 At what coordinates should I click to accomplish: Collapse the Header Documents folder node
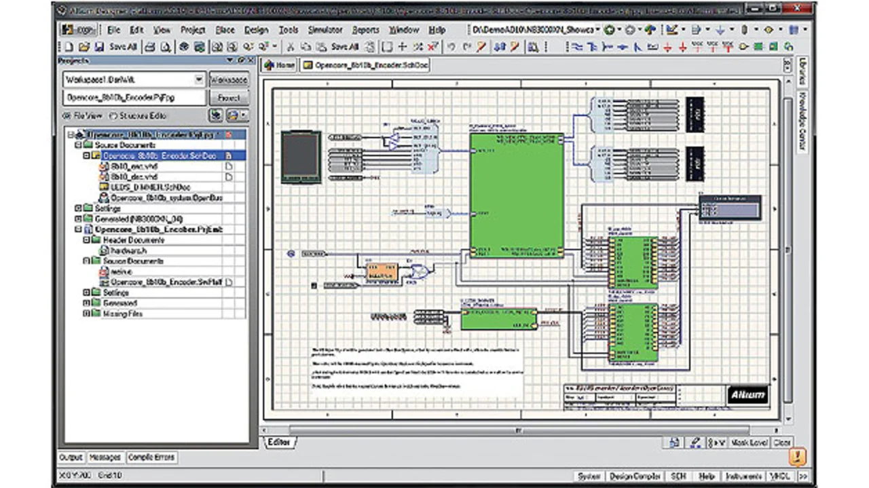[87, 240]
